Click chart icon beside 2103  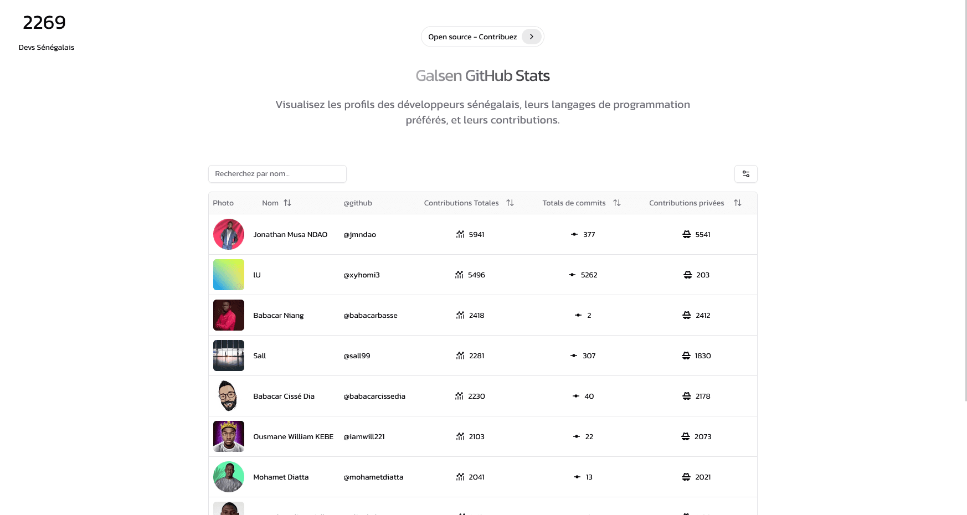click(460, 437)
